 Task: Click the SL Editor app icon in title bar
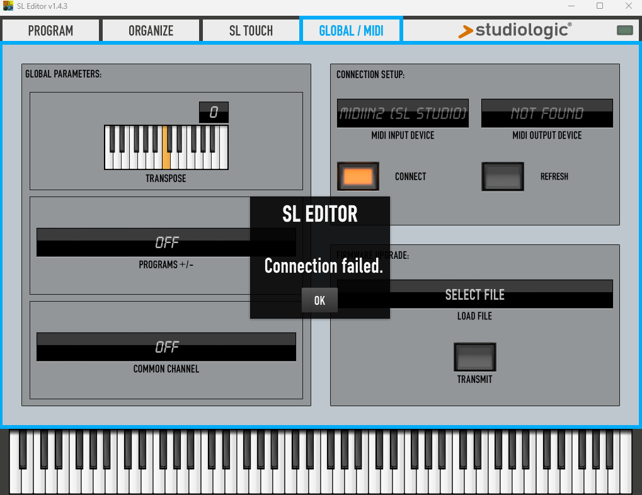(x=8, y=6)
